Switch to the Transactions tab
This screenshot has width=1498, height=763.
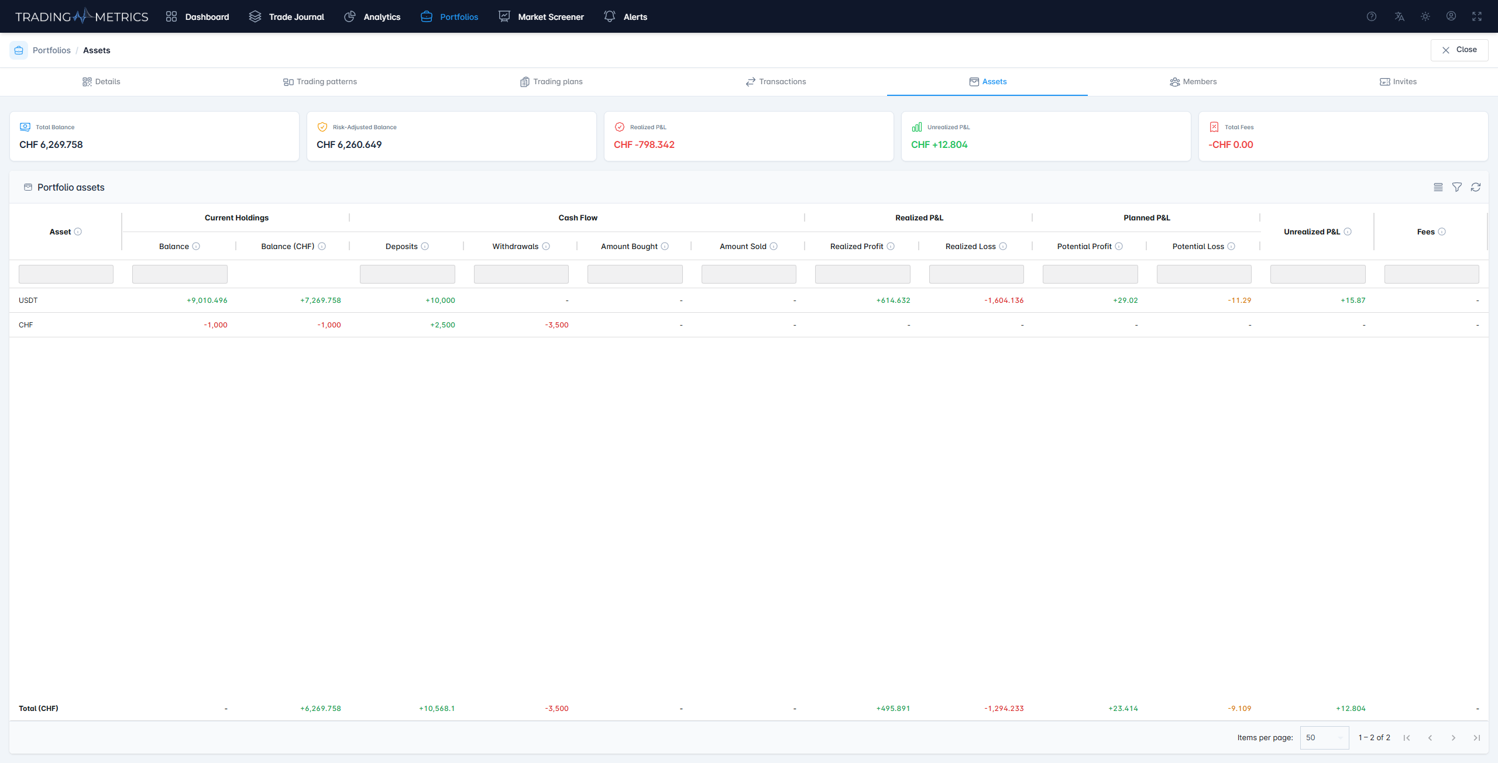click(776, 82)
